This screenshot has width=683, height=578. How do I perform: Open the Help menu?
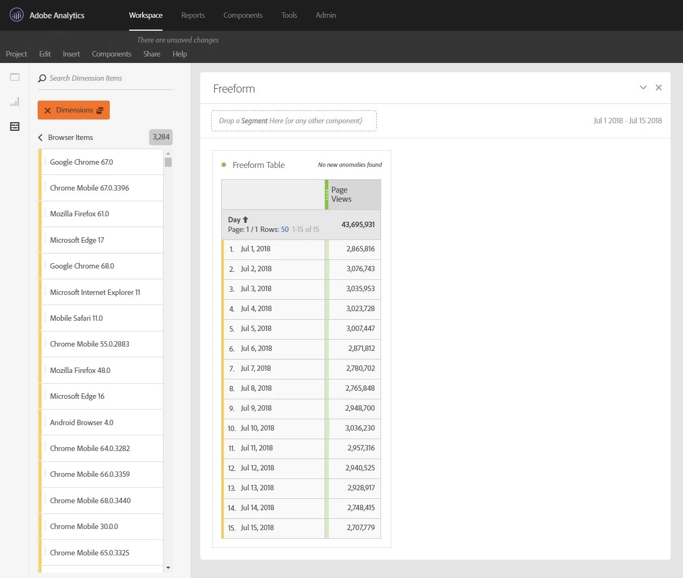[x=180, y=54]
